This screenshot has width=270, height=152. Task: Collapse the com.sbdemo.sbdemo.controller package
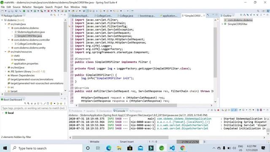coord(9,40)
